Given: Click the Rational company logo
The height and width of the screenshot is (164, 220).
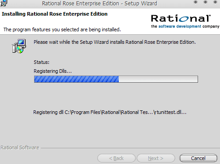Looking at the screenshot, I should (x=185, y=21).
